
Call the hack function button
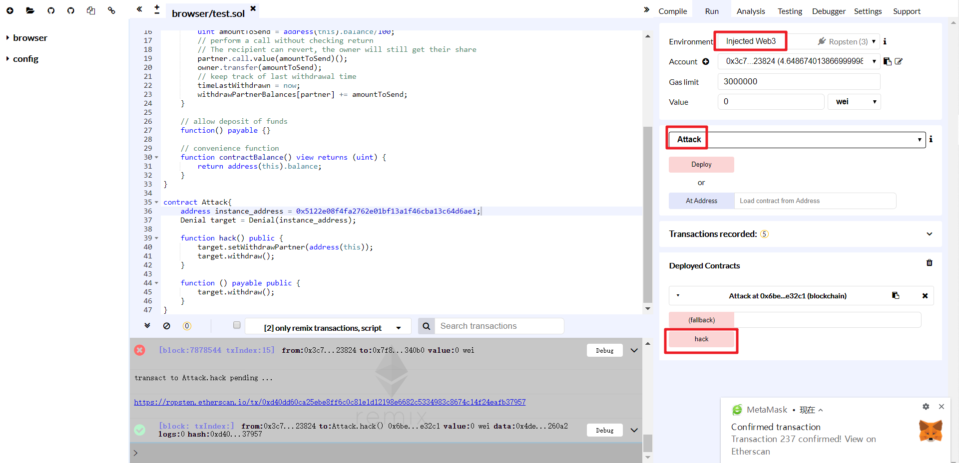point(701,339)
